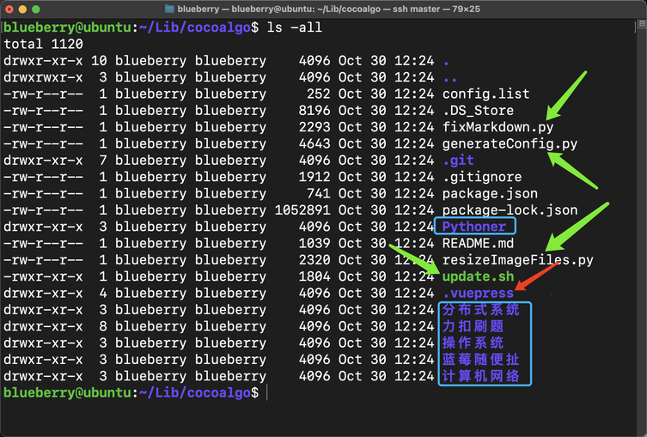
Task: Click the .git directory name
Action: tap(458, 161)
